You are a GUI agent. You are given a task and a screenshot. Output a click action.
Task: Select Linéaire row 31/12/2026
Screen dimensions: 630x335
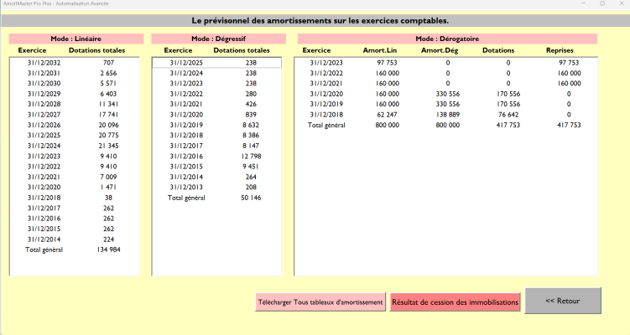pos(75,125)
